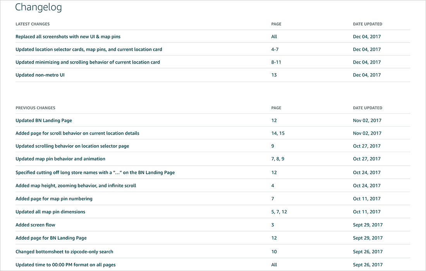Screen dimensions: 426x271
Task: Click the "Latest Changes" column header
Action: (x=33, y=24)
